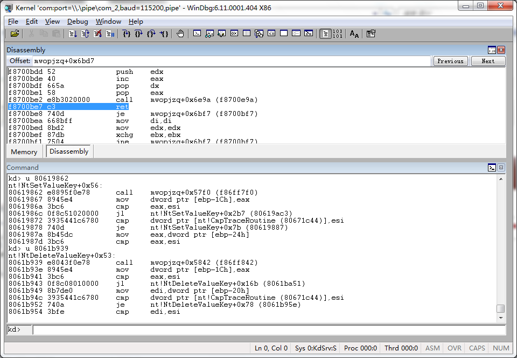Open the Edit menu
The image size is (517, 358).
32,22
